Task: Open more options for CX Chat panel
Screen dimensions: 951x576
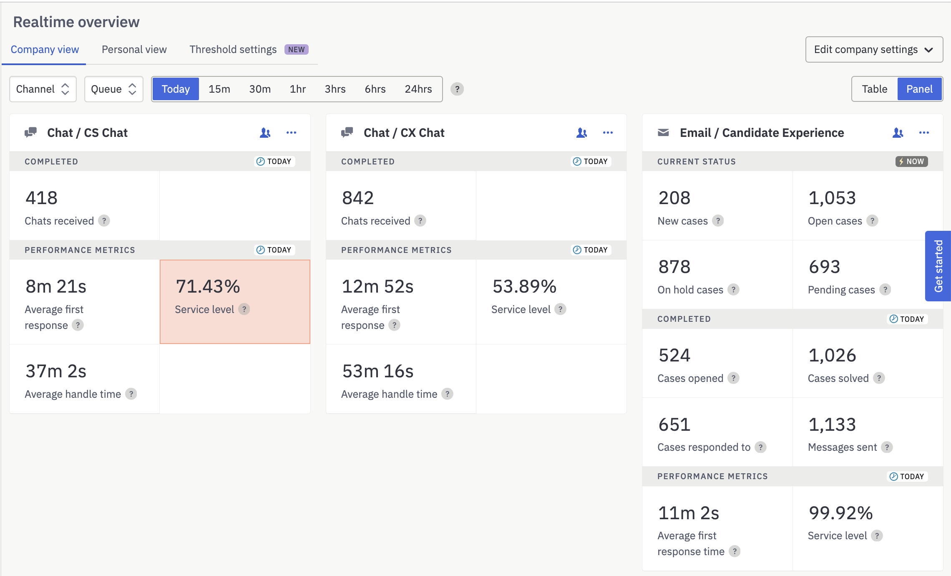Action: click(608, 133)
